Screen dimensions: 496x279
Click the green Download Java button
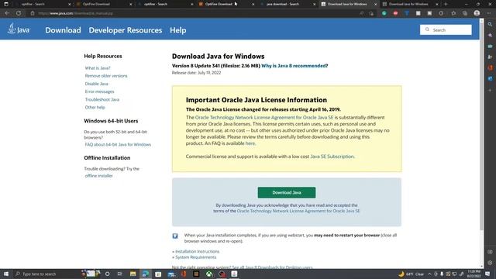pos(287,192)
